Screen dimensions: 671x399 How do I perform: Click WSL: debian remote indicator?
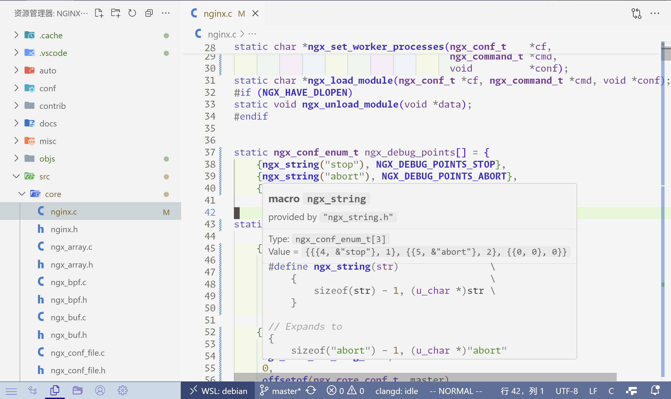coord(218,391)
